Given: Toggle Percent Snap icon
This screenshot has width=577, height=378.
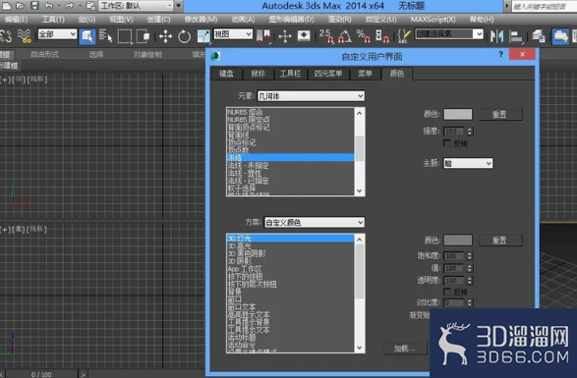Looking at the screenshot, I should 363,36.
